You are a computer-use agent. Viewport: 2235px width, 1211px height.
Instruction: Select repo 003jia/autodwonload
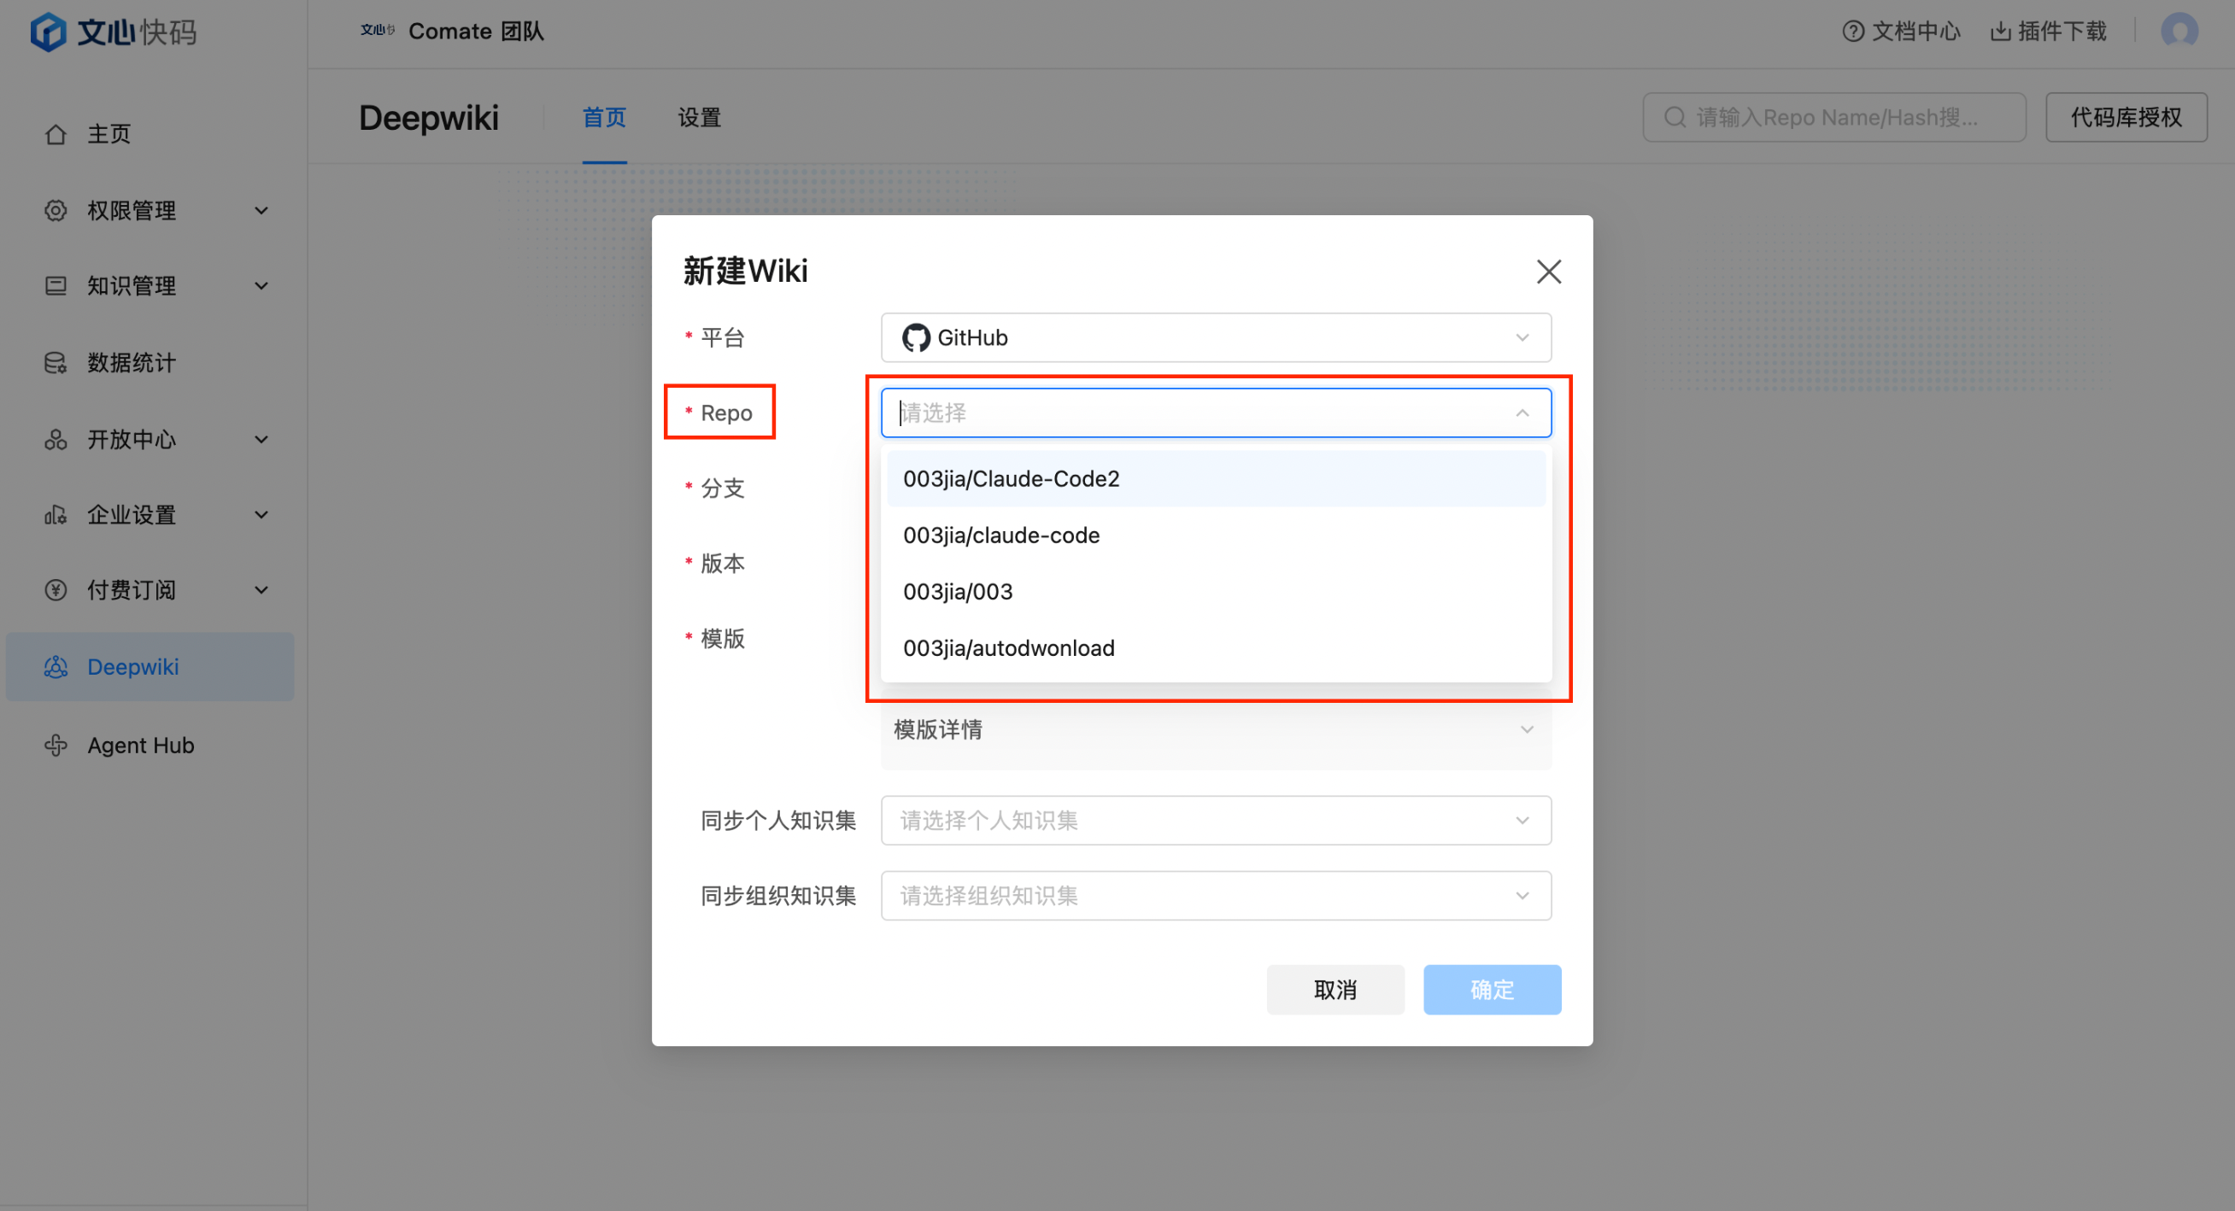click(1216, 648)
